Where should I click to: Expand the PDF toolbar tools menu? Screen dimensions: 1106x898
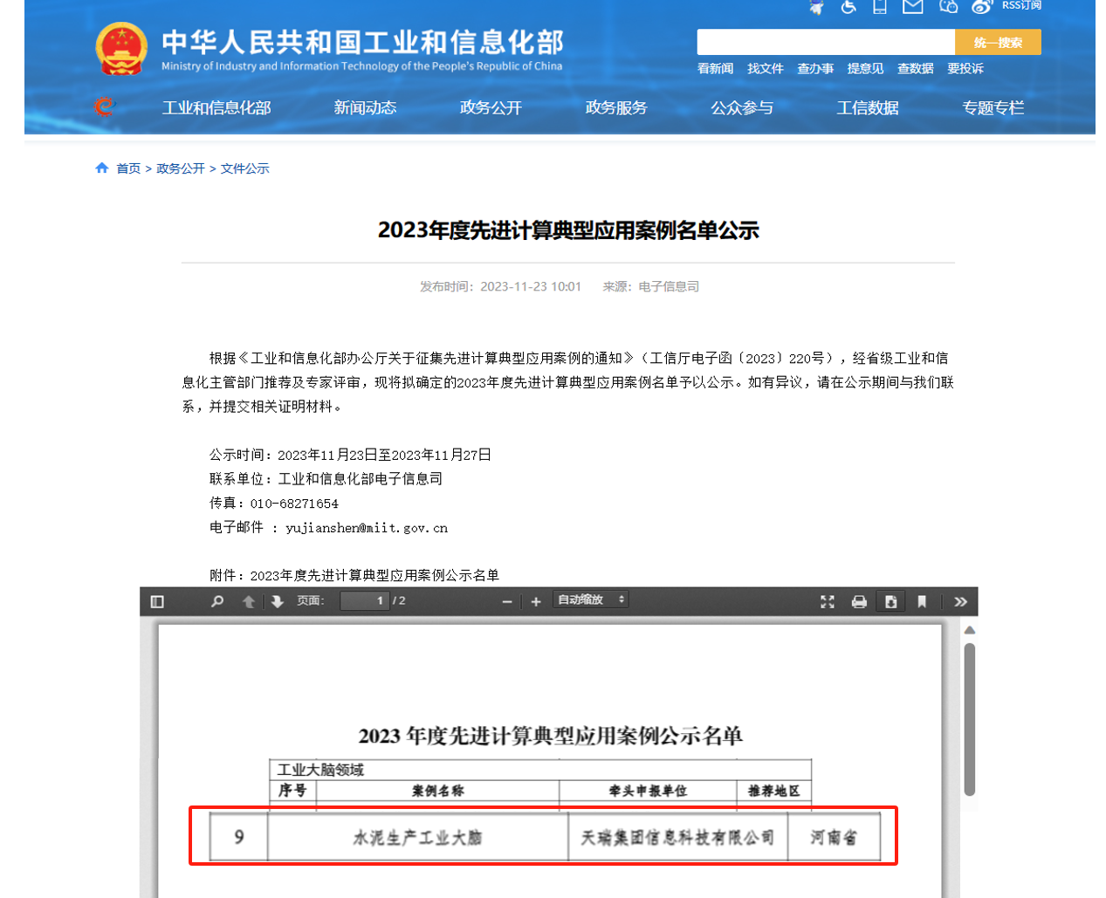(960, 601)
